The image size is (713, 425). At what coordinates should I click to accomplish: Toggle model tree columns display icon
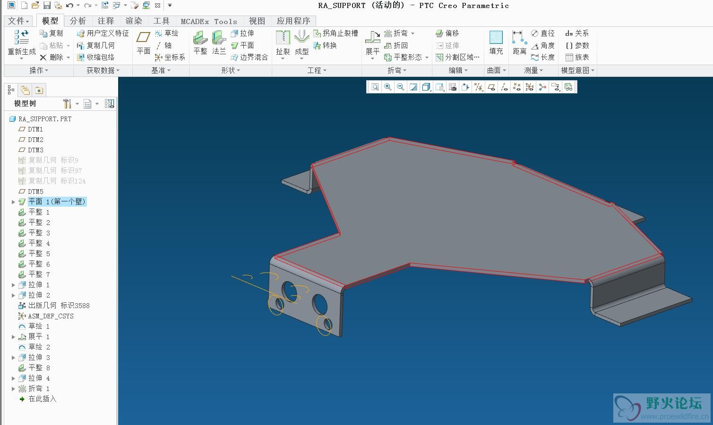point(109,104)
